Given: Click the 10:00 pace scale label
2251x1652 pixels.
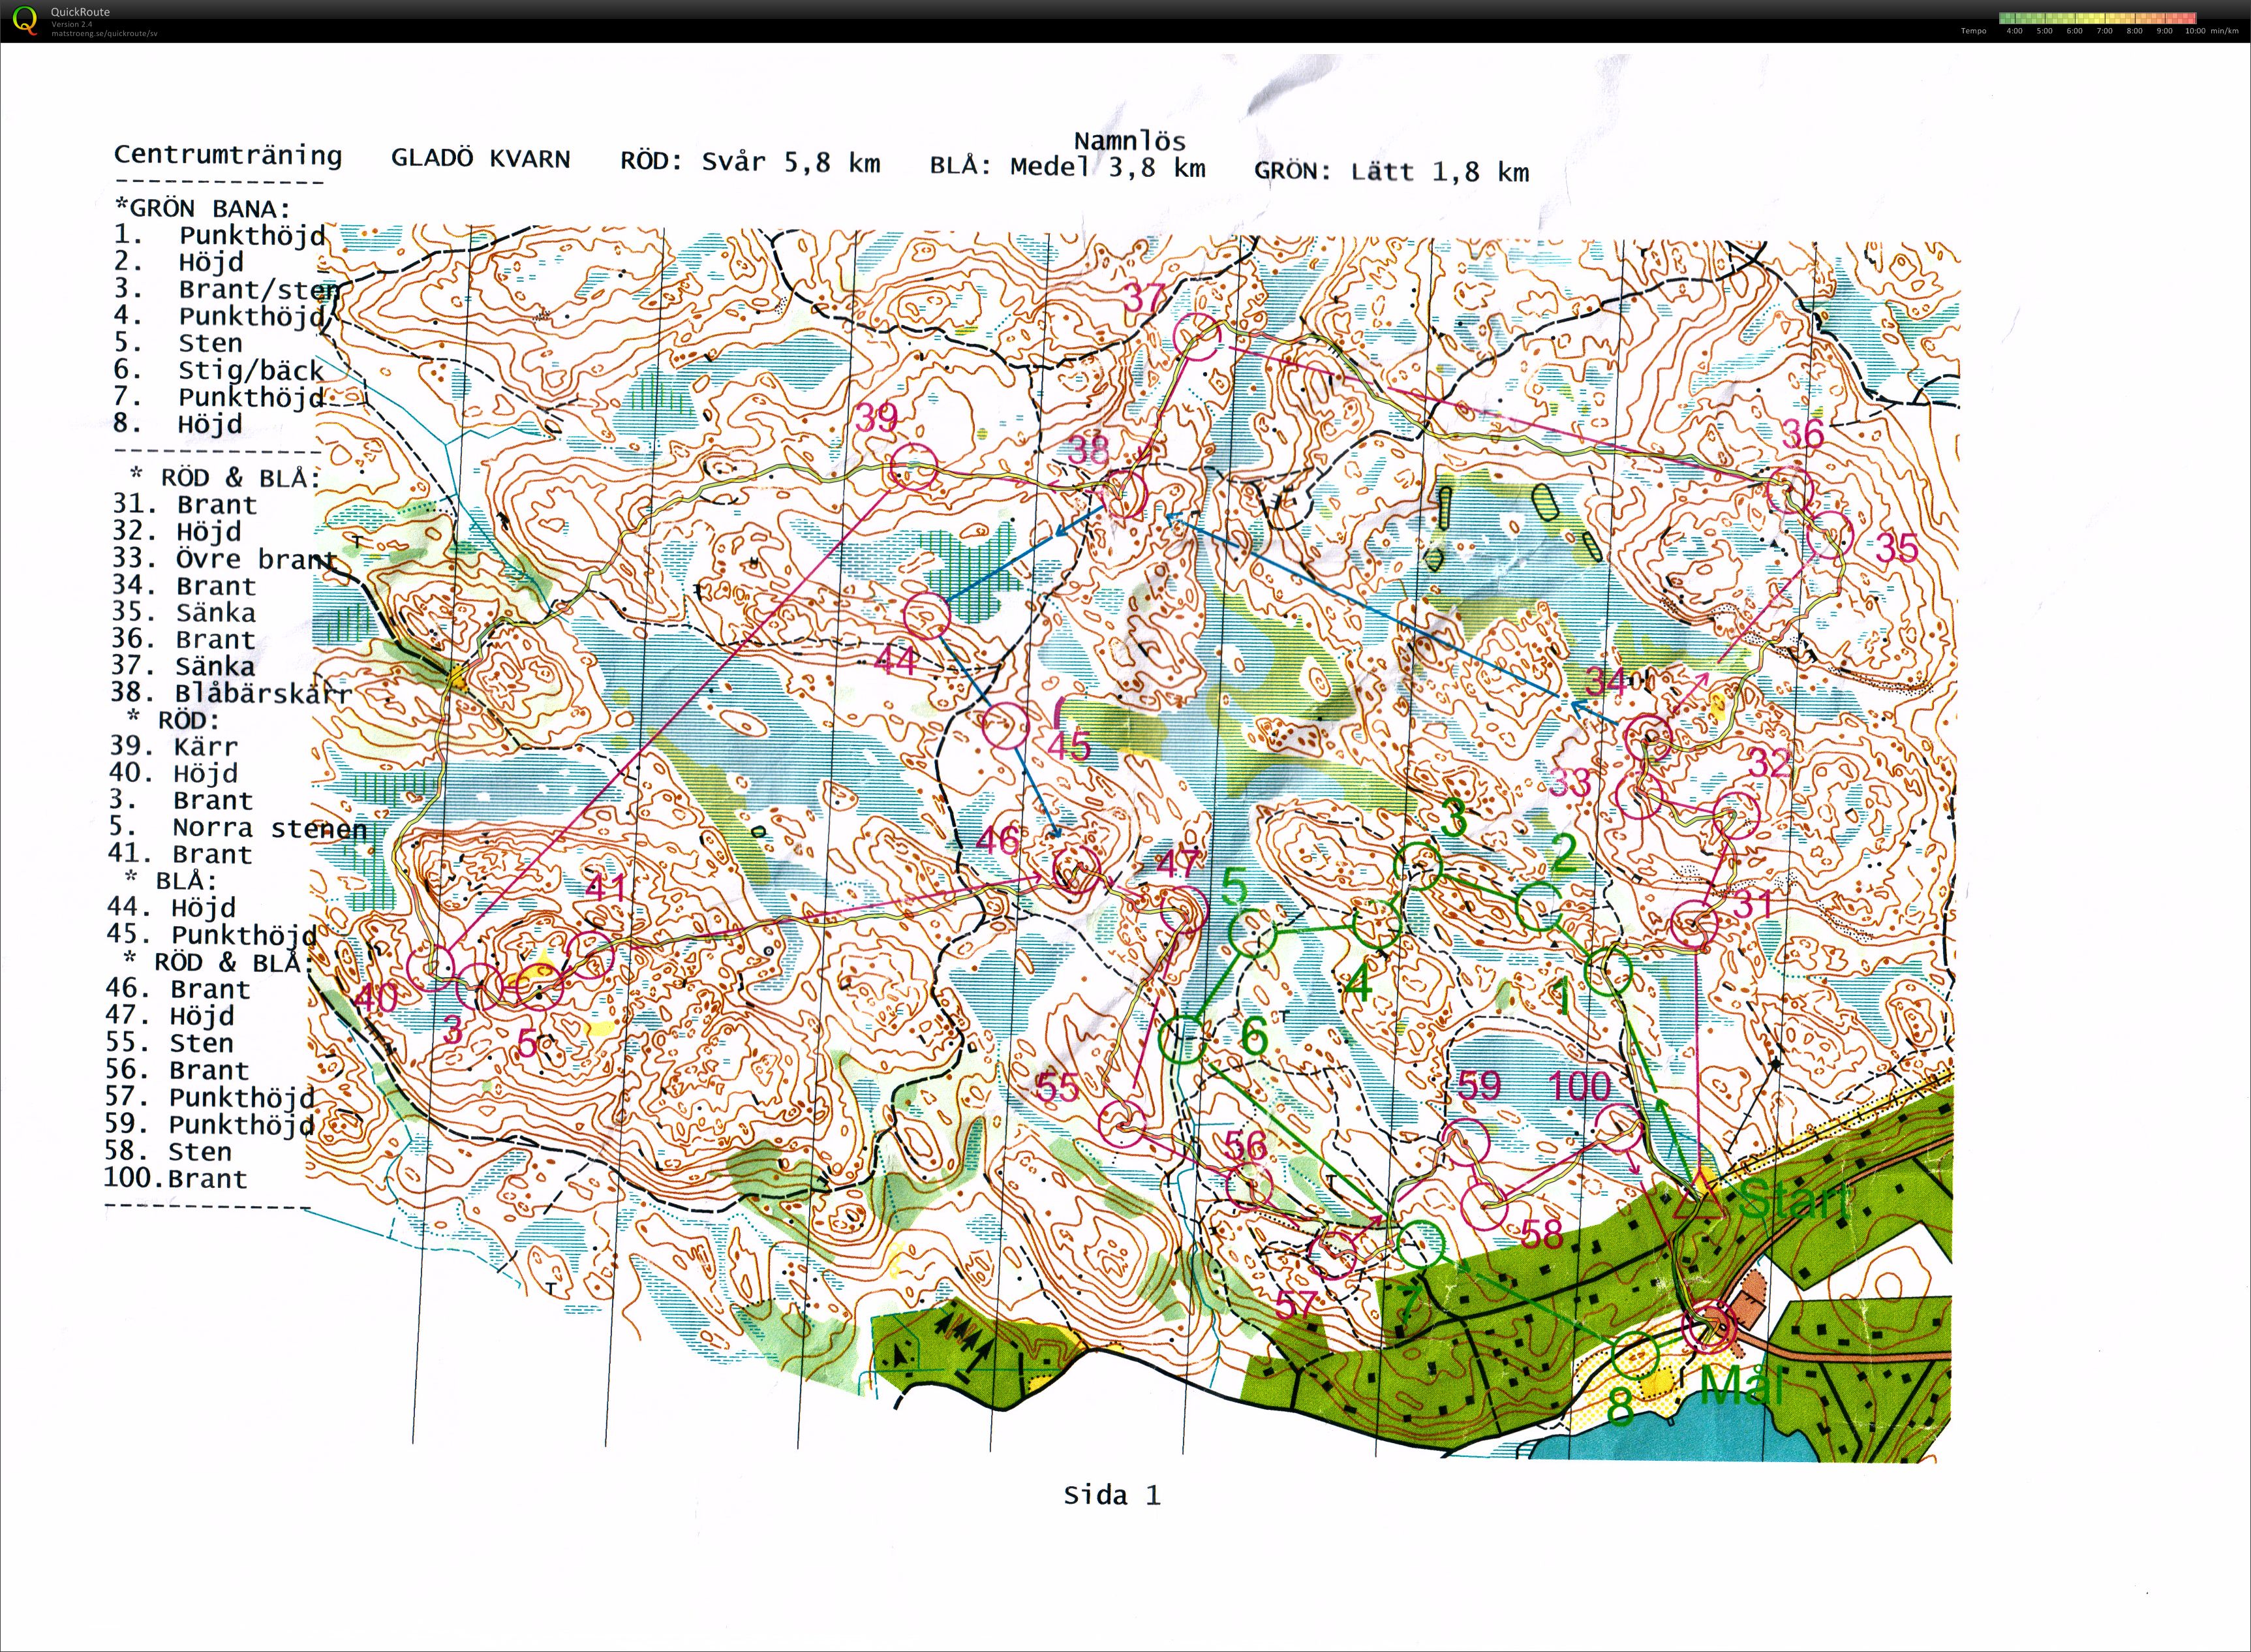Looking at the screenshot, I should (2195, 31).
